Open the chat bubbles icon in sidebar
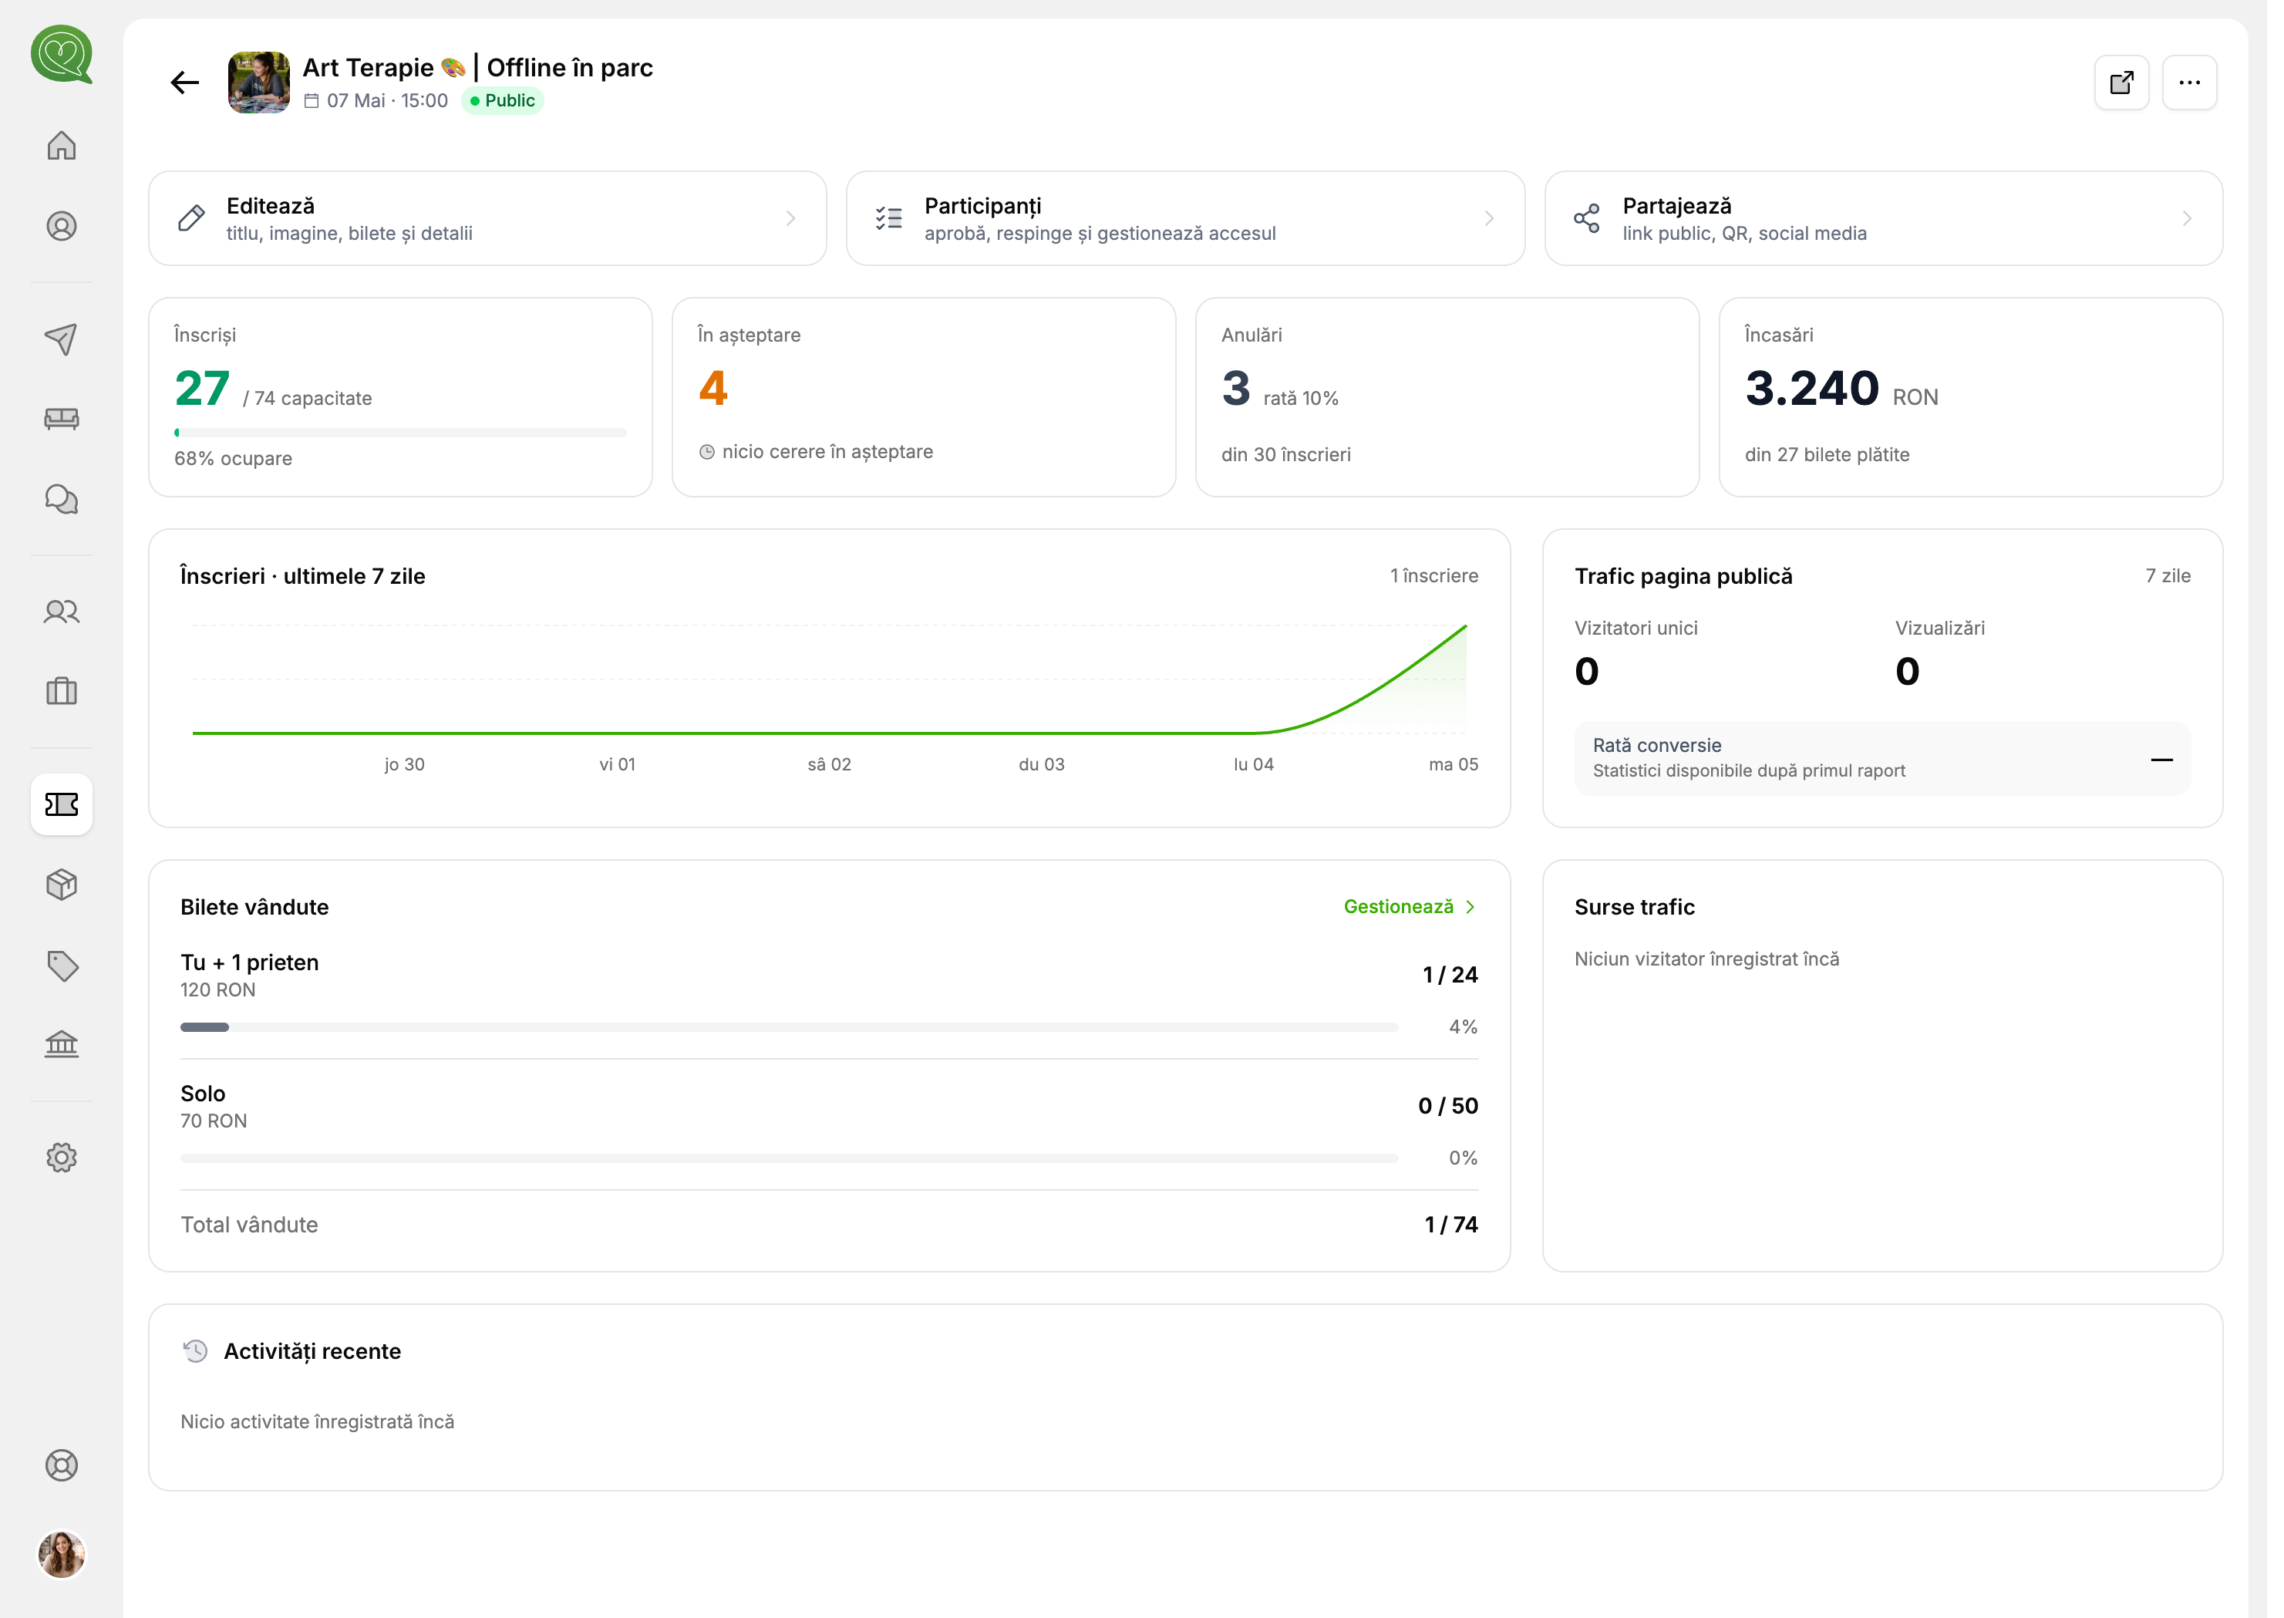 tap(62, 499)
